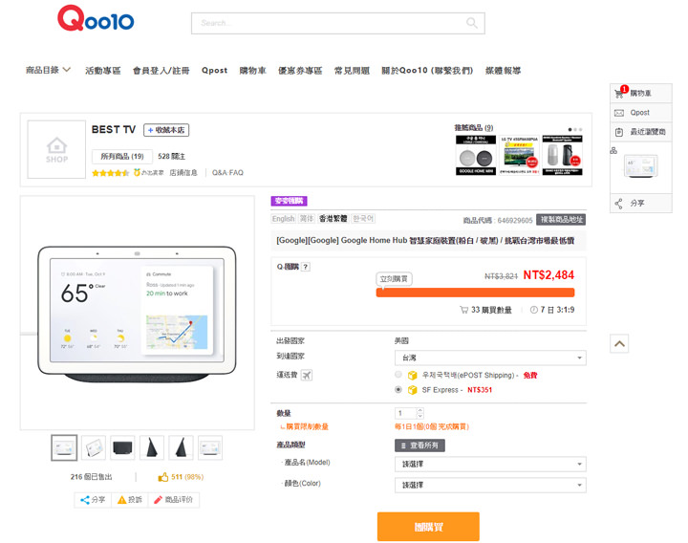
Task: Switch product language to English
Action: 284,219
